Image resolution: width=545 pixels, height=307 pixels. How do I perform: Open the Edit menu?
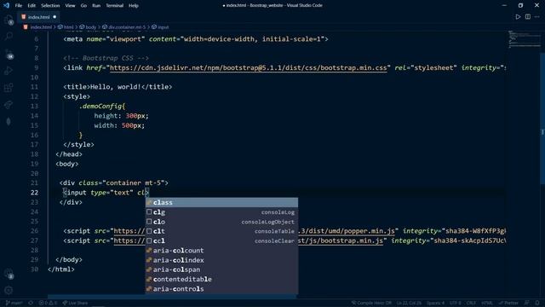click(x=32, y=6)
